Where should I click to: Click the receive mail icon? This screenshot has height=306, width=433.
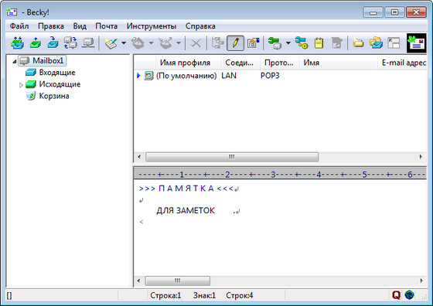tap(53, 43)
